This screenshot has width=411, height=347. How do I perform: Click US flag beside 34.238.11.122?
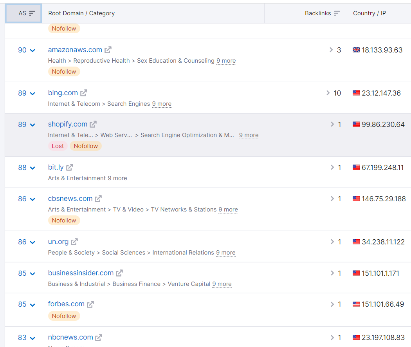click(356, 242)
